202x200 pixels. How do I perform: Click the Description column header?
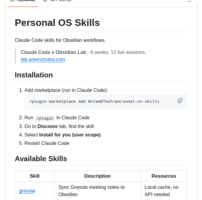(98, 176)
